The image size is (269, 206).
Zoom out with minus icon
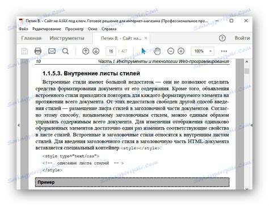click(171, 51)
